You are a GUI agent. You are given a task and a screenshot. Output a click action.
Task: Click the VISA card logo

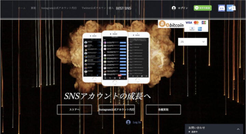189,23
